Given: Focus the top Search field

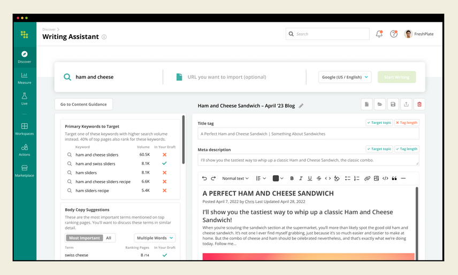Looking at the screenshot, I should tap(327, 34).
